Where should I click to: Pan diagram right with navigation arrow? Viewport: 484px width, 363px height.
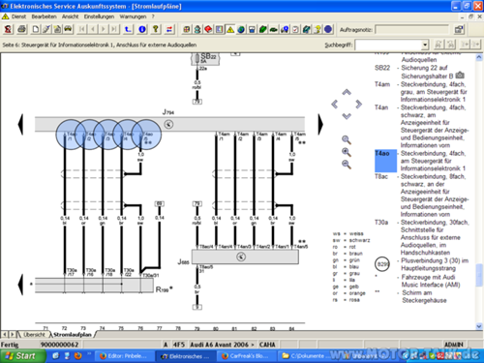358,104
